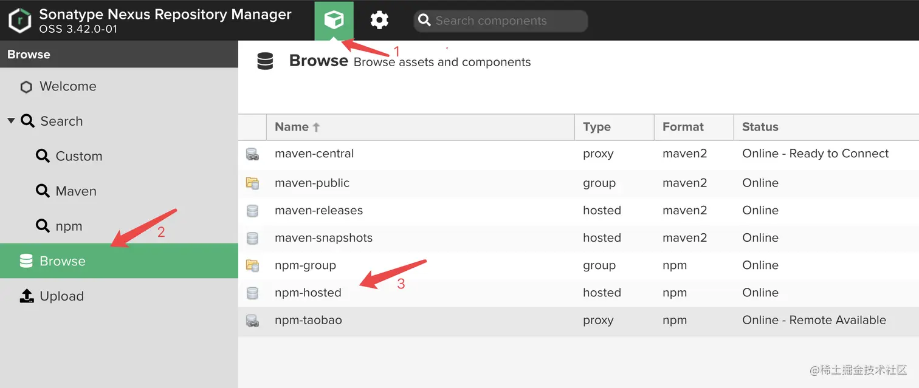This screenshot has width=919, height=388.
Task: Open the npm-group repository
Action: click(x=305, y=265)
